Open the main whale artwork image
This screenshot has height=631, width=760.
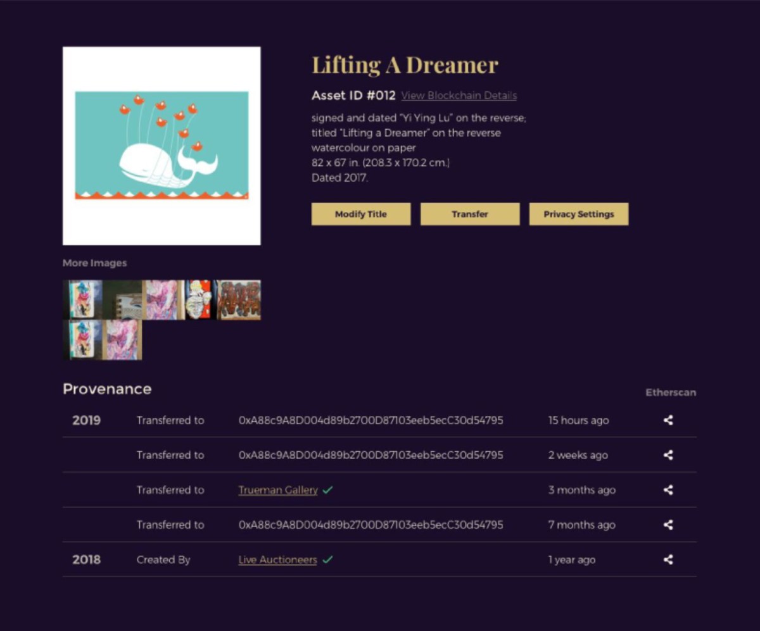[161, 146]
